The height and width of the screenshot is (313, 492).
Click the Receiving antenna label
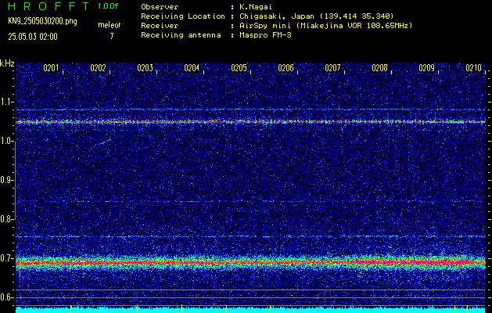click(181, 35)
